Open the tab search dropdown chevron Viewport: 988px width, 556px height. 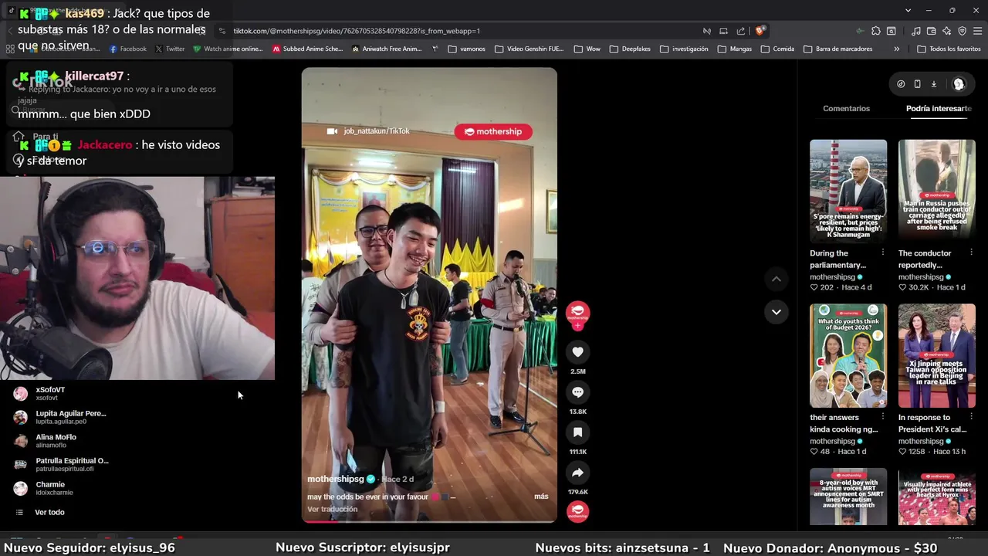[908, 10]
